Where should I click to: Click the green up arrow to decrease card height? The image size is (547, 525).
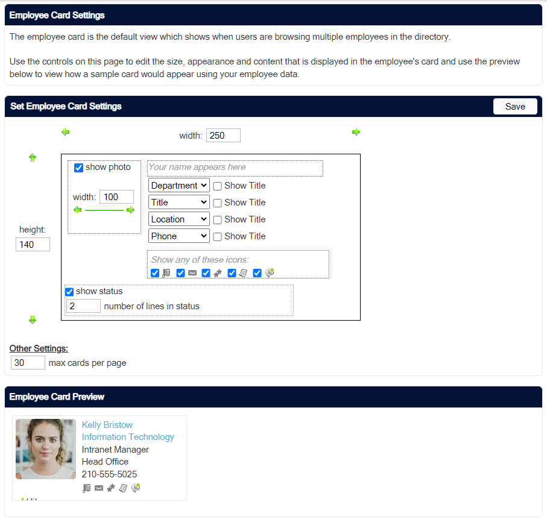[33, 157]
